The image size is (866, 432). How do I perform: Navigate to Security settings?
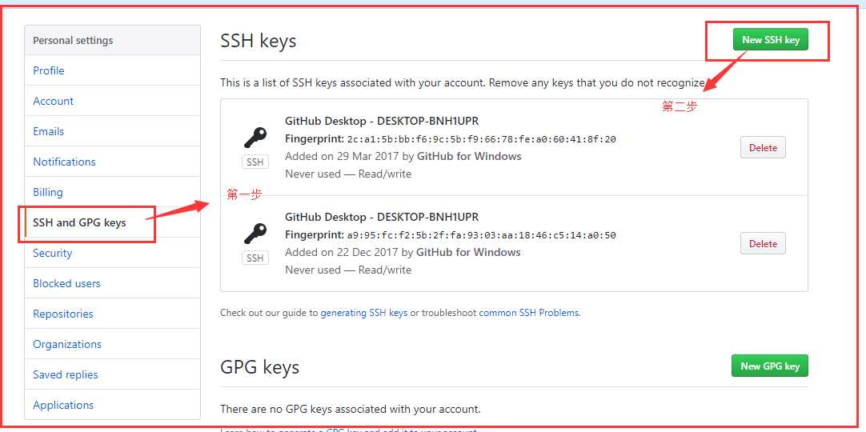(x=53, y=253)
